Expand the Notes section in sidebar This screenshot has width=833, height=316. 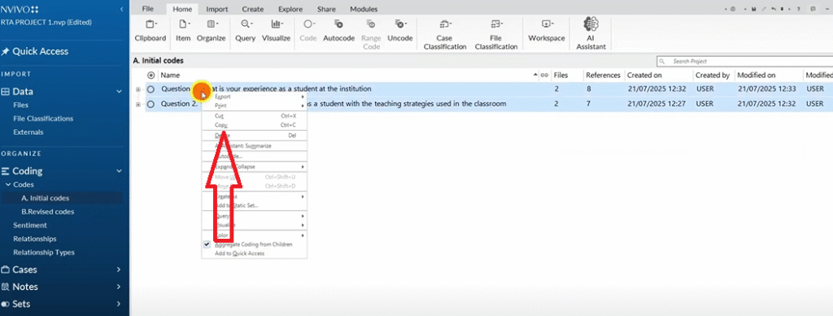[x=119, y=286]
